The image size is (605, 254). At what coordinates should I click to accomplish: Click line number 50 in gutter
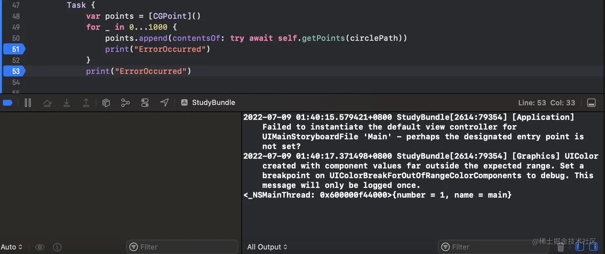click(x=16, y=38)
